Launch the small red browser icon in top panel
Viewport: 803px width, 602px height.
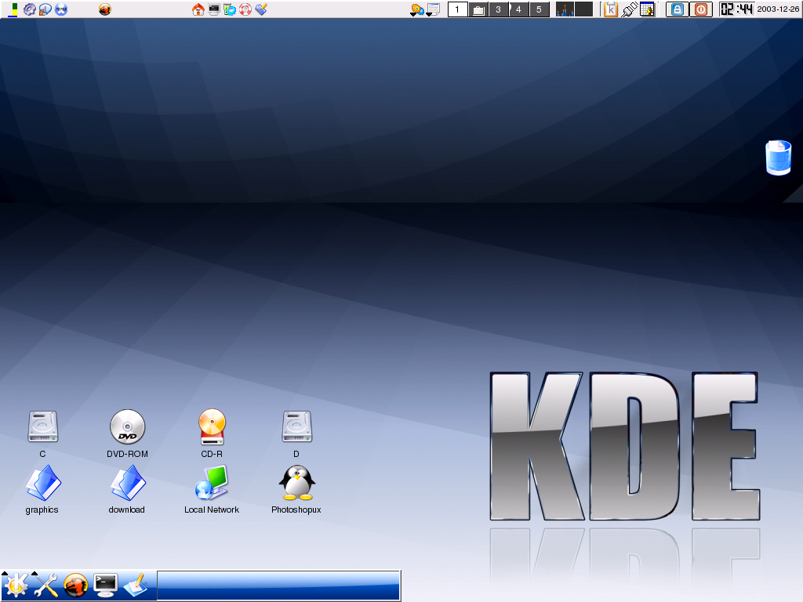point(105,9)
